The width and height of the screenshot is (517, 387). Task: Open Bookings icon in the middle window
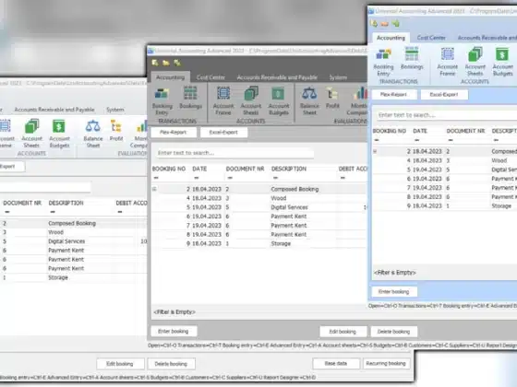pos(190,98)
